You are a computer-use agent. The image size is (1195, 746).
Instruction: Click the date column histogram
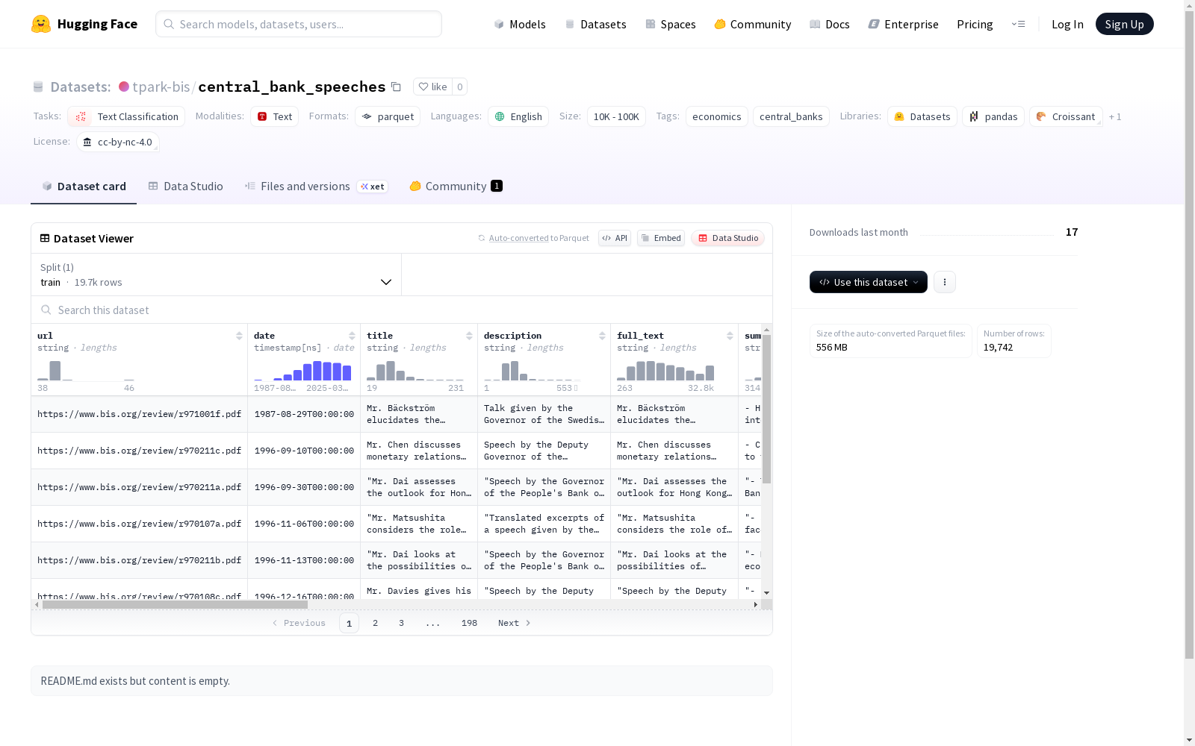point(302,370)
